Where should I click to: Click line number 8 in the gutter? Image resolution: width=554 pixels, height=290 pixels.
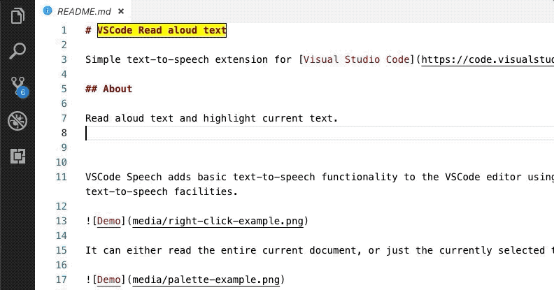click(x=64, y=133)
